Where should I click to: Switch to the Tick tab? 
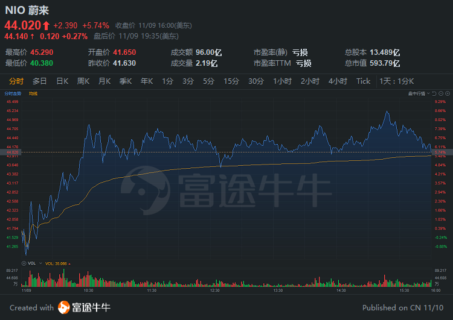pyautogui.click(x=363, y=81)
